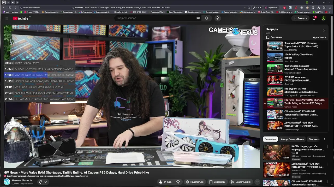Screen dimensions: 334x187
Task: Select China-Only AMD RX 9070 GRE queue item
Action: (x=295, y=114)
